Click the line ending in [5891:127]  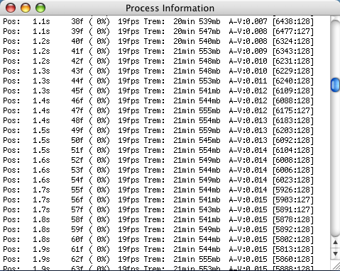tap(158, 209)
